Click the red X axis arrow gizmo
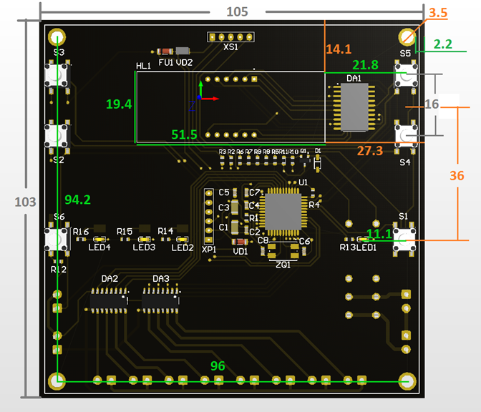 tap(210, 99)
